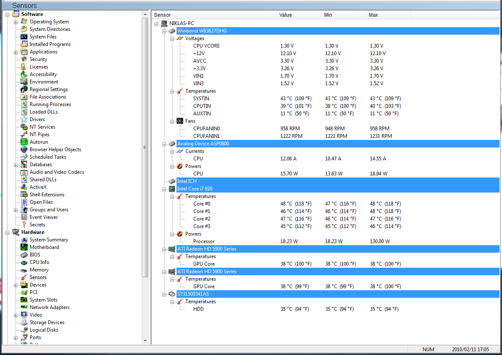Image resolution: width=502 pixels, height=355 pixels.
Task: Collapse the Winbond W83627DHG sensor group
Action: coord(164,31)
